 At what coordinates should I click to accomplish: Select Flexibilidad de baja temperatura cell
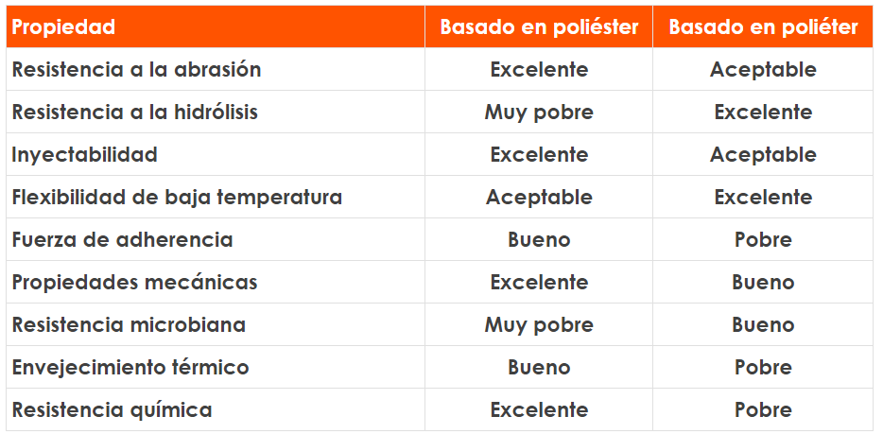(x=177, y=198)
